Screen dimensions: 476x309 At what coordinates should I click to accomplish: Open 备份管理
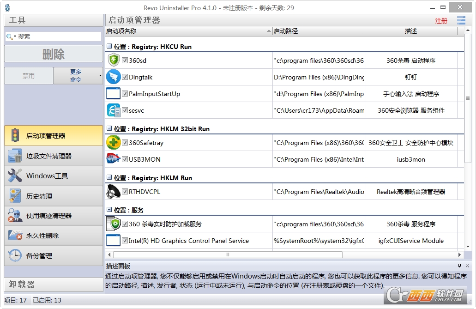point(54,255)
